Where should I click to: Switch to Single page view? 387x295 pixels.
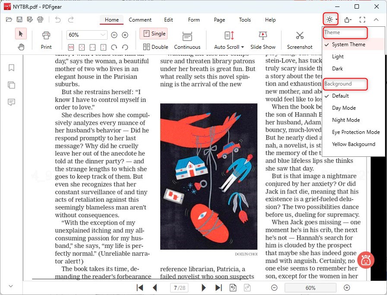click(154, 34)
